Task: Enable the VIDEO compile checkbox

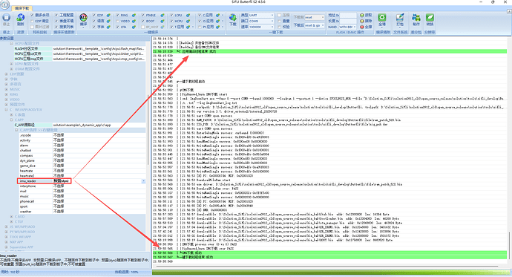Action: tap(117, 21)
